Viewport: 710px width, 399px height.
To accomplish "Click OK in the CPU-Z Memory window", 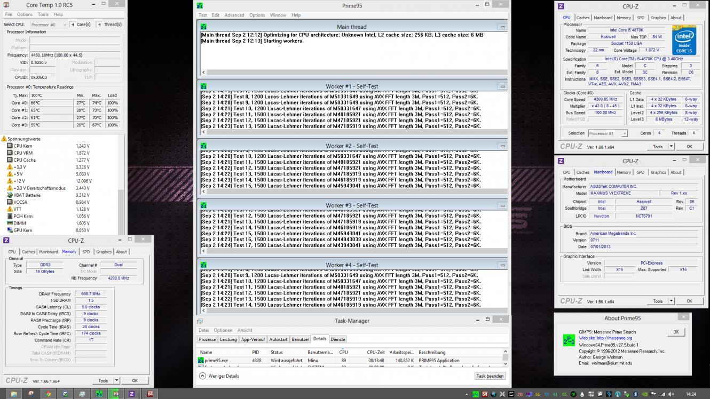I will (x=135, y=381).
